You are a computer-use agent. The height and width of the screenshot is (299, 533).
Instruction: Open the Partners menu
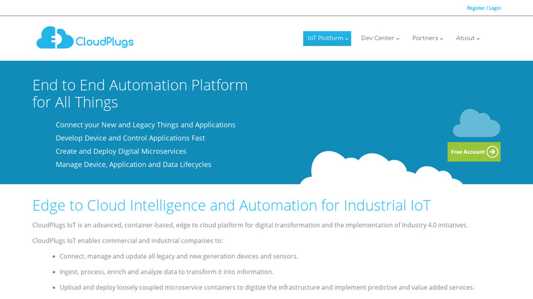428,39
